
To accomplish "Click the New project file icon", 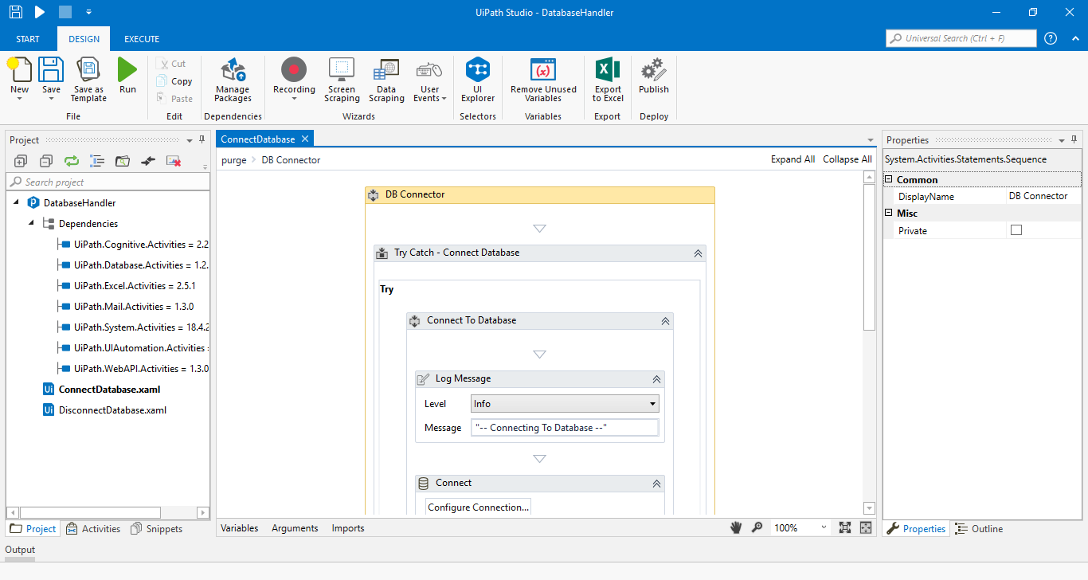I will coord(19,70).
